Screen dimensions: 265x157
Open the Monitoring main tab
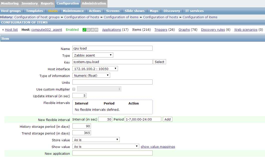(10, 3)
